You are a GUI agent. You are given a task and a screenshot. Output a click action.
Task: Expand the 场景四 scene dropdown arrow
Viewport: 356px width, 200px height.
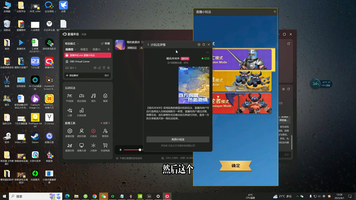(x=75, y=49)
